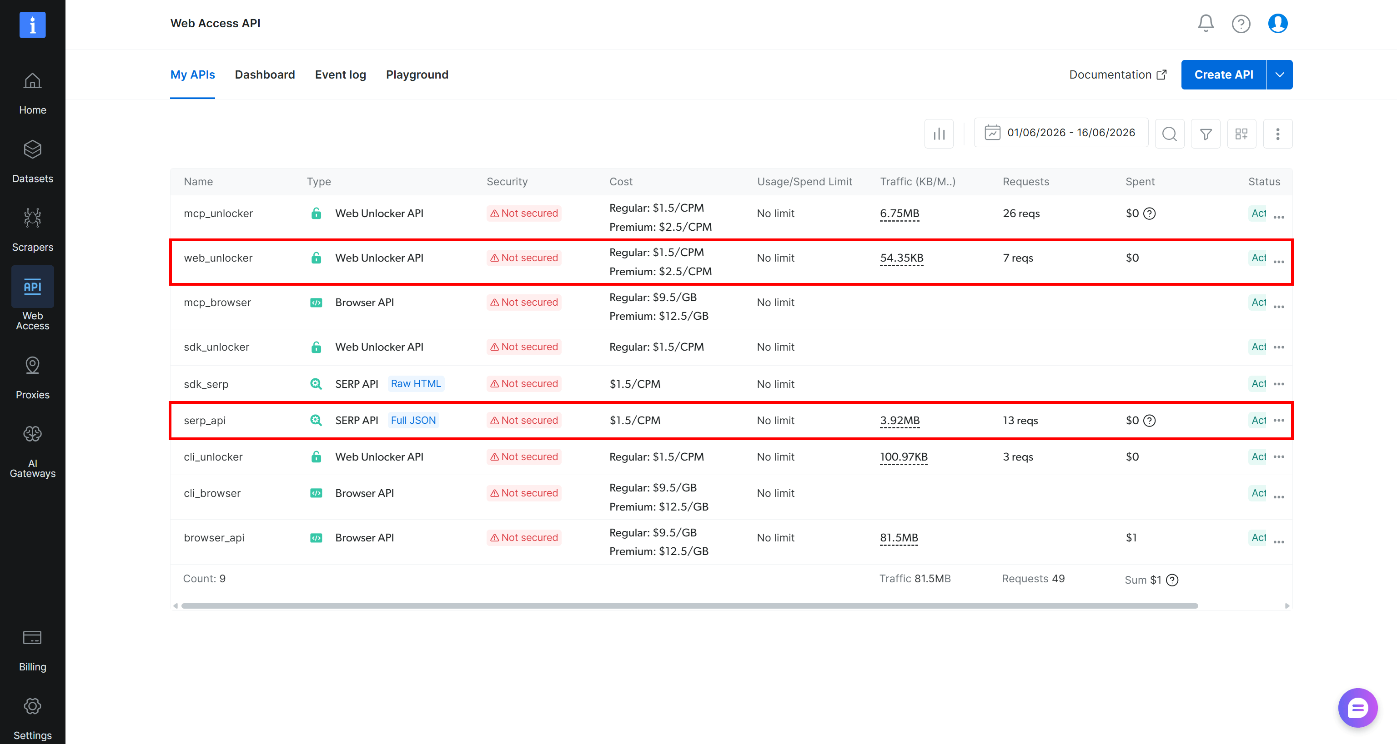Screen dimensions: 1397x744
Task: Click Create API button
Action: point(1223,75)
